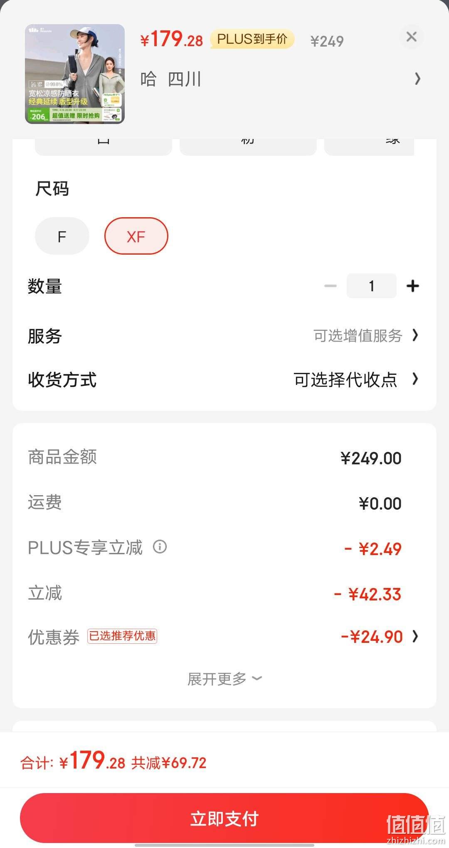Tap the 已选推荐优惠 coupon tag
The width and height of the screenshot is (449, 848).
122,636
